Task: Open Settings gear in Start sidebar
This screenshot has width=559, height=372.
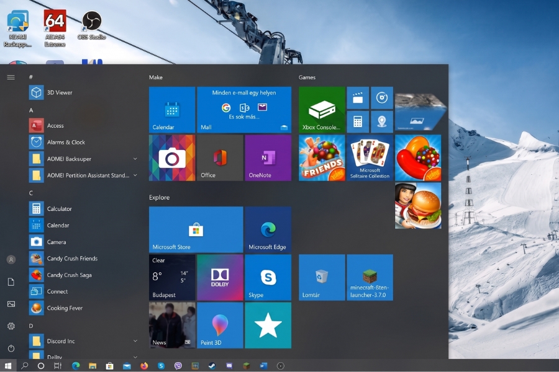Action: click(11, 326)
